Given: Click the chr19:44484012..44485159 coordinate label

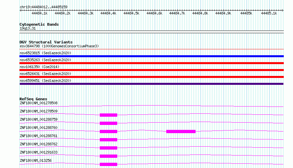Looking at the screenshot, I should pos(43,7).
